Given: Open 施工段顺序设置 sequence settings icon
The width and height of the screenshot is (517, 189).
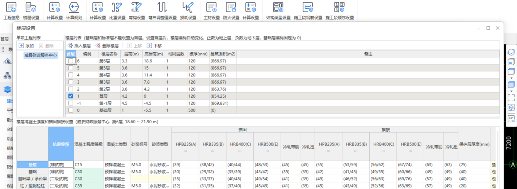Looking at the screenshot, I should click(339, 7).
